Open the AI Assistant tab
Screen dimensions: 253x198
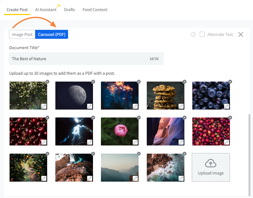46,10
